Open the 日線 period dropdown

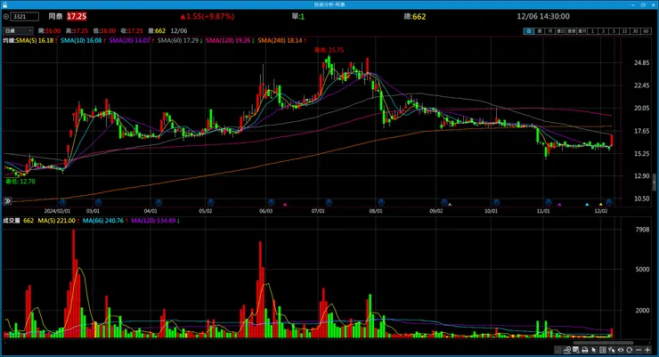pyautogui.click(x=18, y=30)
